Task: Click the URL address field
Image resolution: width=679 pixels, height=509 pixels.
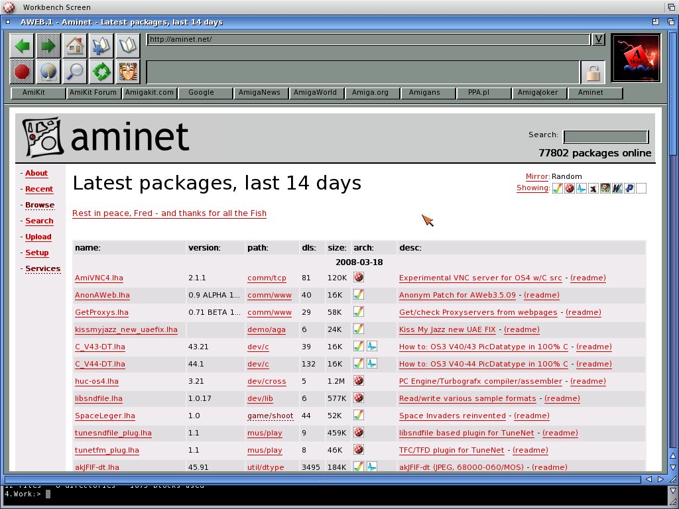Action: [x=369, y=39]
